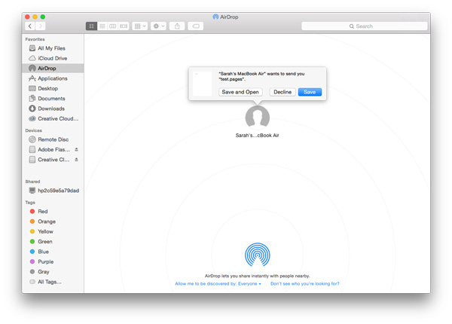
Task: Switch to icon view in toolbar
Action: tap(91, 26)
